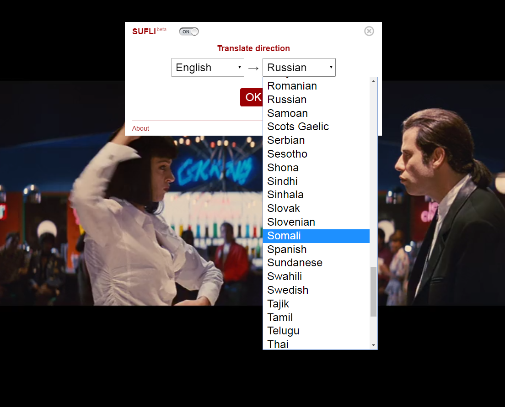
Task: Select Swedish as target language
Action: 316,290
